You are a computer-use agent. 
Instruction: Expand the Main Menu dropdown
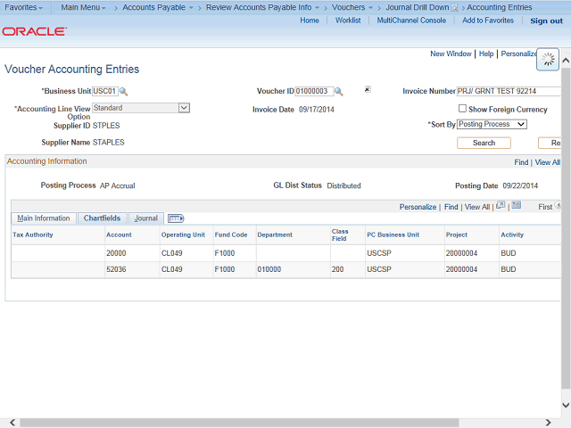(x=83, y=7)
